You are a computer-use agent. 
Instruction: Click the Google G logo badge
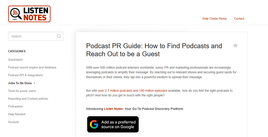pyautogui.click(x=94, y=124)
